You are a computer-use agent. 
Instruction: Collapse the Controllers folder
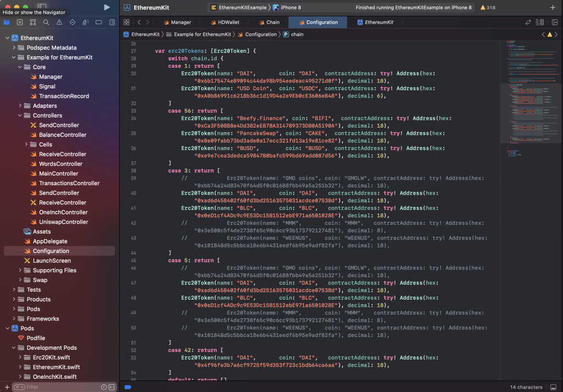20,115
